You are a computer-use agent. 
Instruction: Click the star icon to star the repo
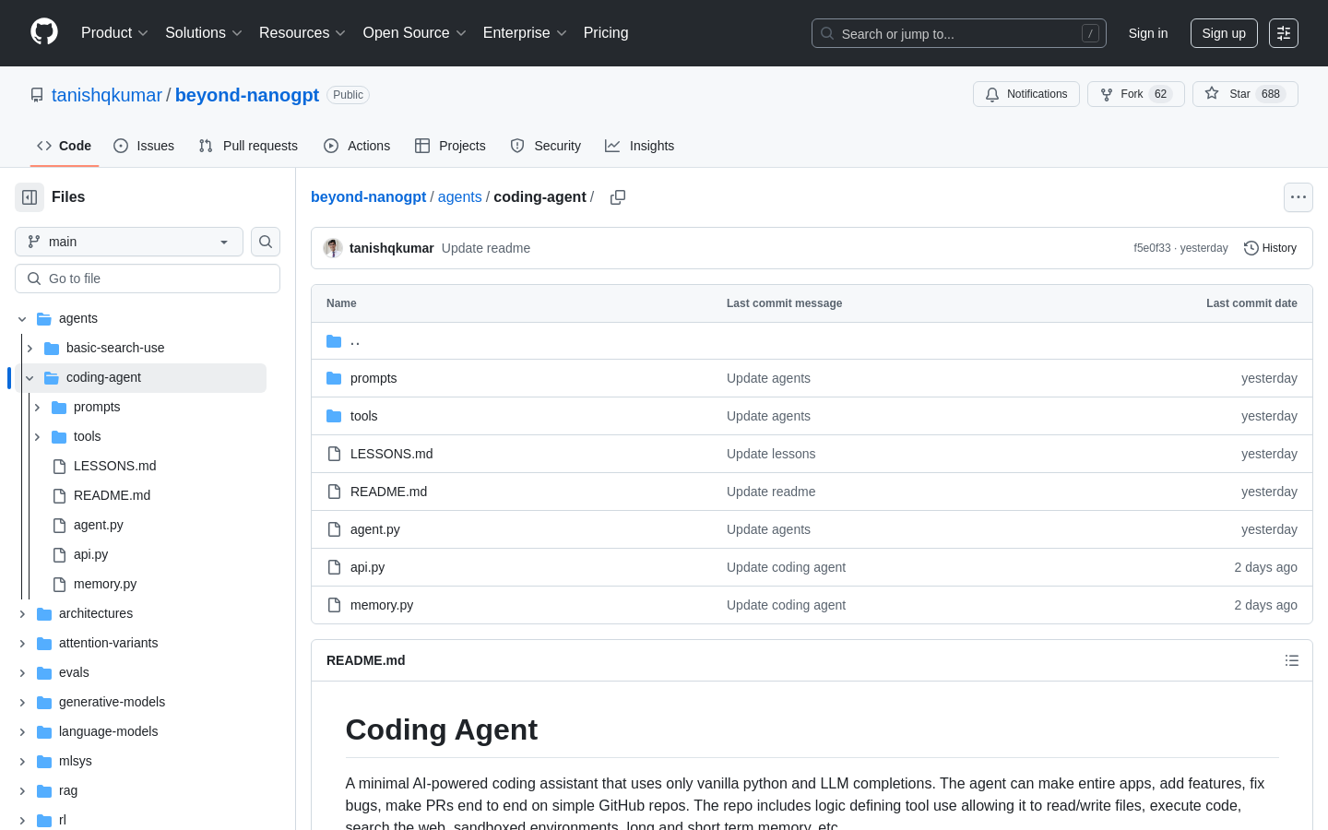[1212, 94]
